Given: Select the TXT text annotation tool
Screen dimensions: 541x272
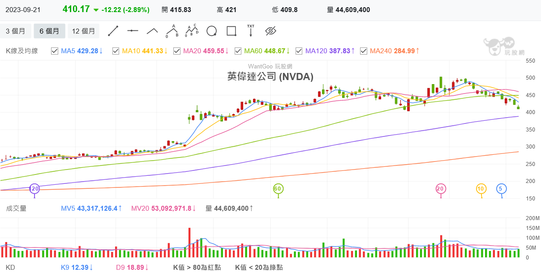Looking at the screenshot, I should tap(251, 31).
